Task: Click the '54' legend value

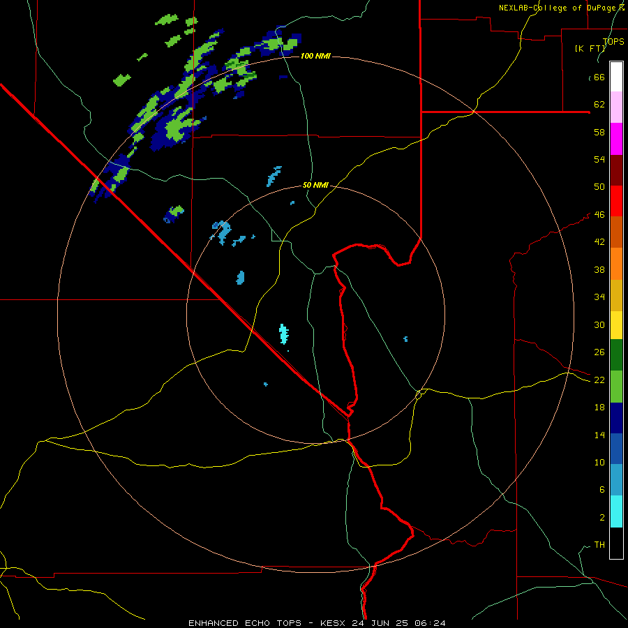Action: pos(599,159)
